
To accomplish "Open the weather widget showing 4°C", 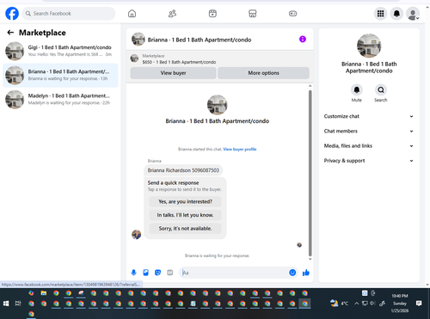I will (339, 304).
